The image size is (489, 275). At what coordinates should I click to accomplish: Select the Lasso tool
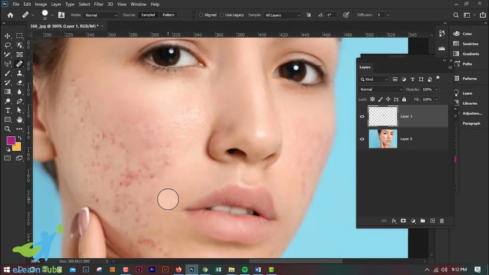click(7, 45)
